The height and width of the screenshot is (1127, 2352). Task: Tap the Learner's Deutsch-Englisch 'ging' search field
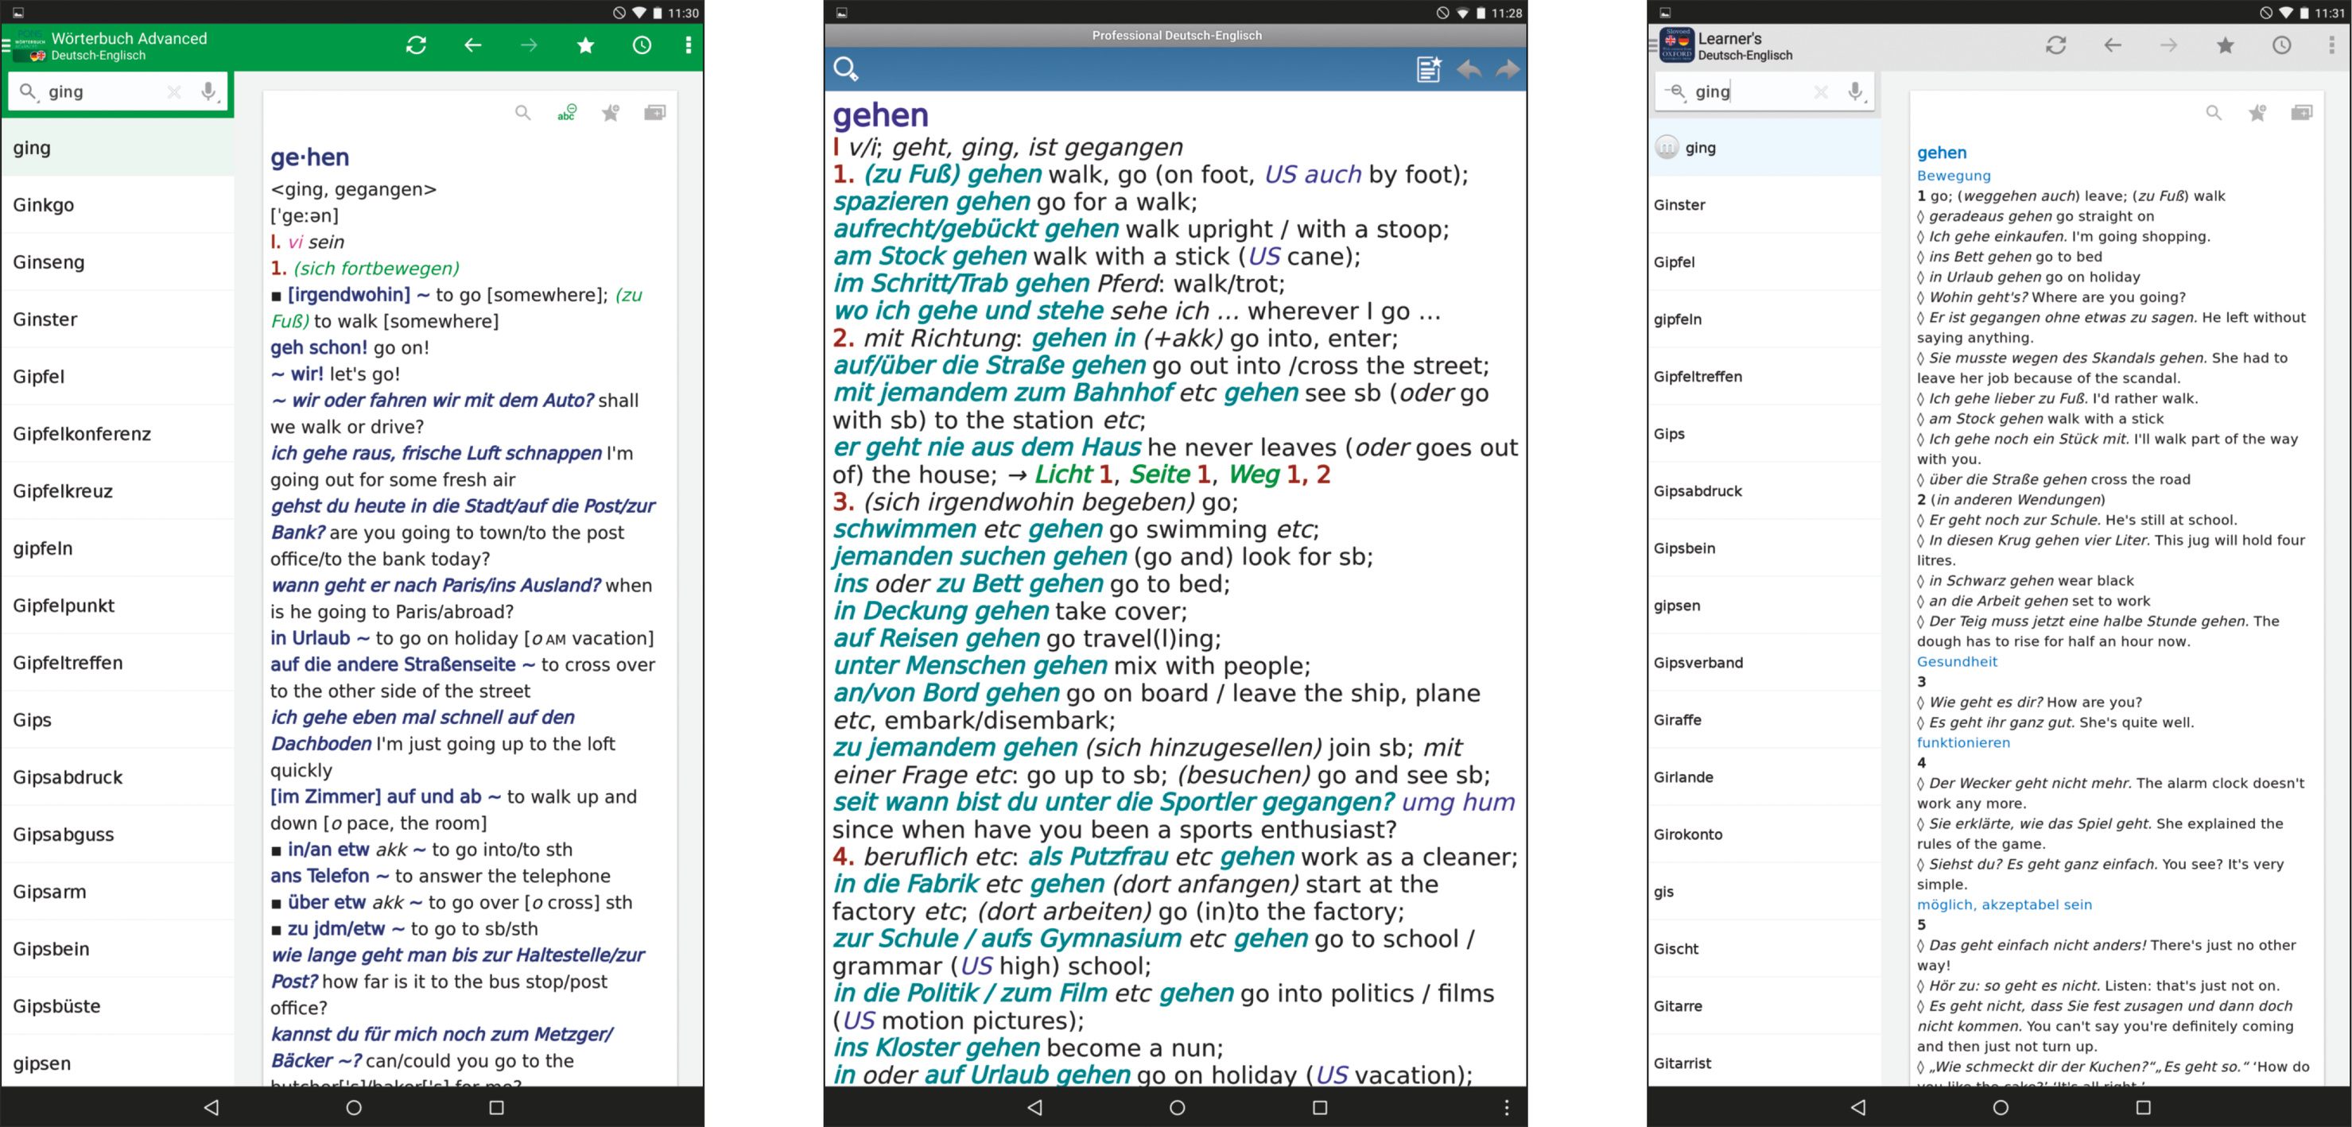[1748, 91]
